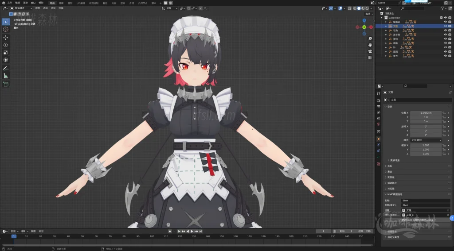Image resolution: width=454 pixels, height=251 pixels.
Task: Switch viewport shading to wireframe
Action: (x=355, y=8)
